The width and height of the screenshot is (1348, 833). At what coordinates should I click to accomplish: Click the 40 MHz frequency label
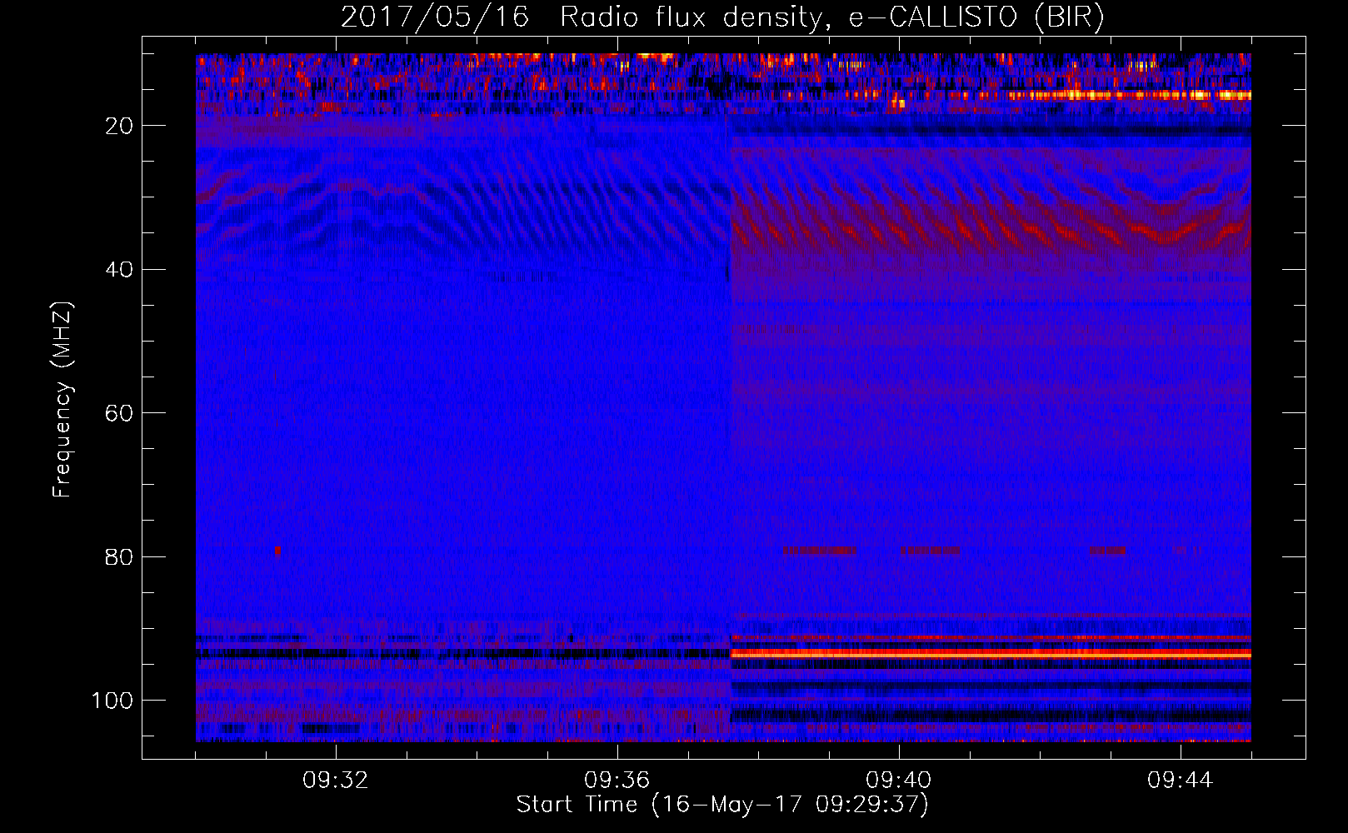pyautogui.click(x=119, y=270)
